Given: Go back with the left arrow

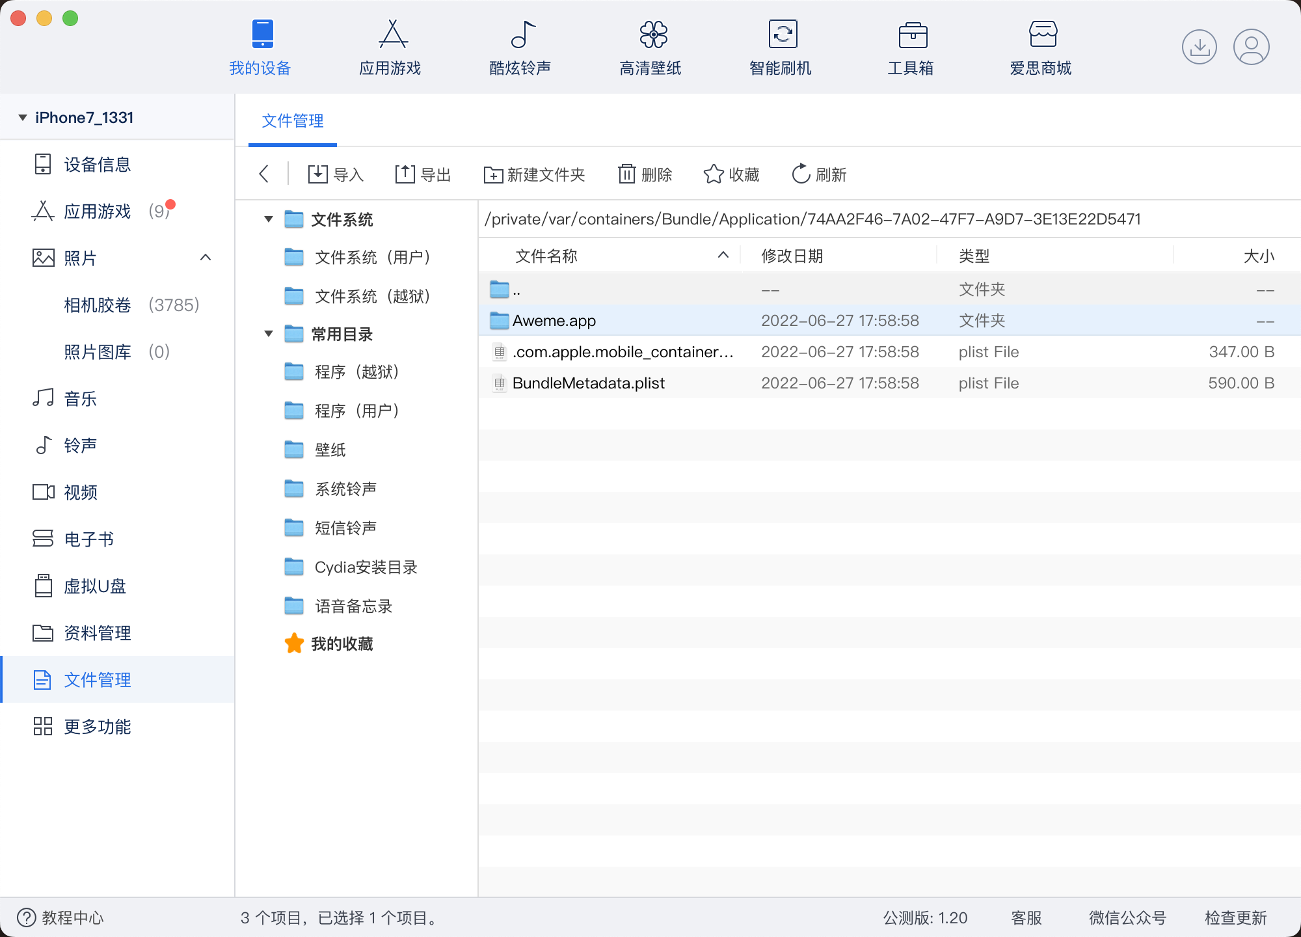Looking at the screenshot, I should pyautogui.click(x=263, y=174).
